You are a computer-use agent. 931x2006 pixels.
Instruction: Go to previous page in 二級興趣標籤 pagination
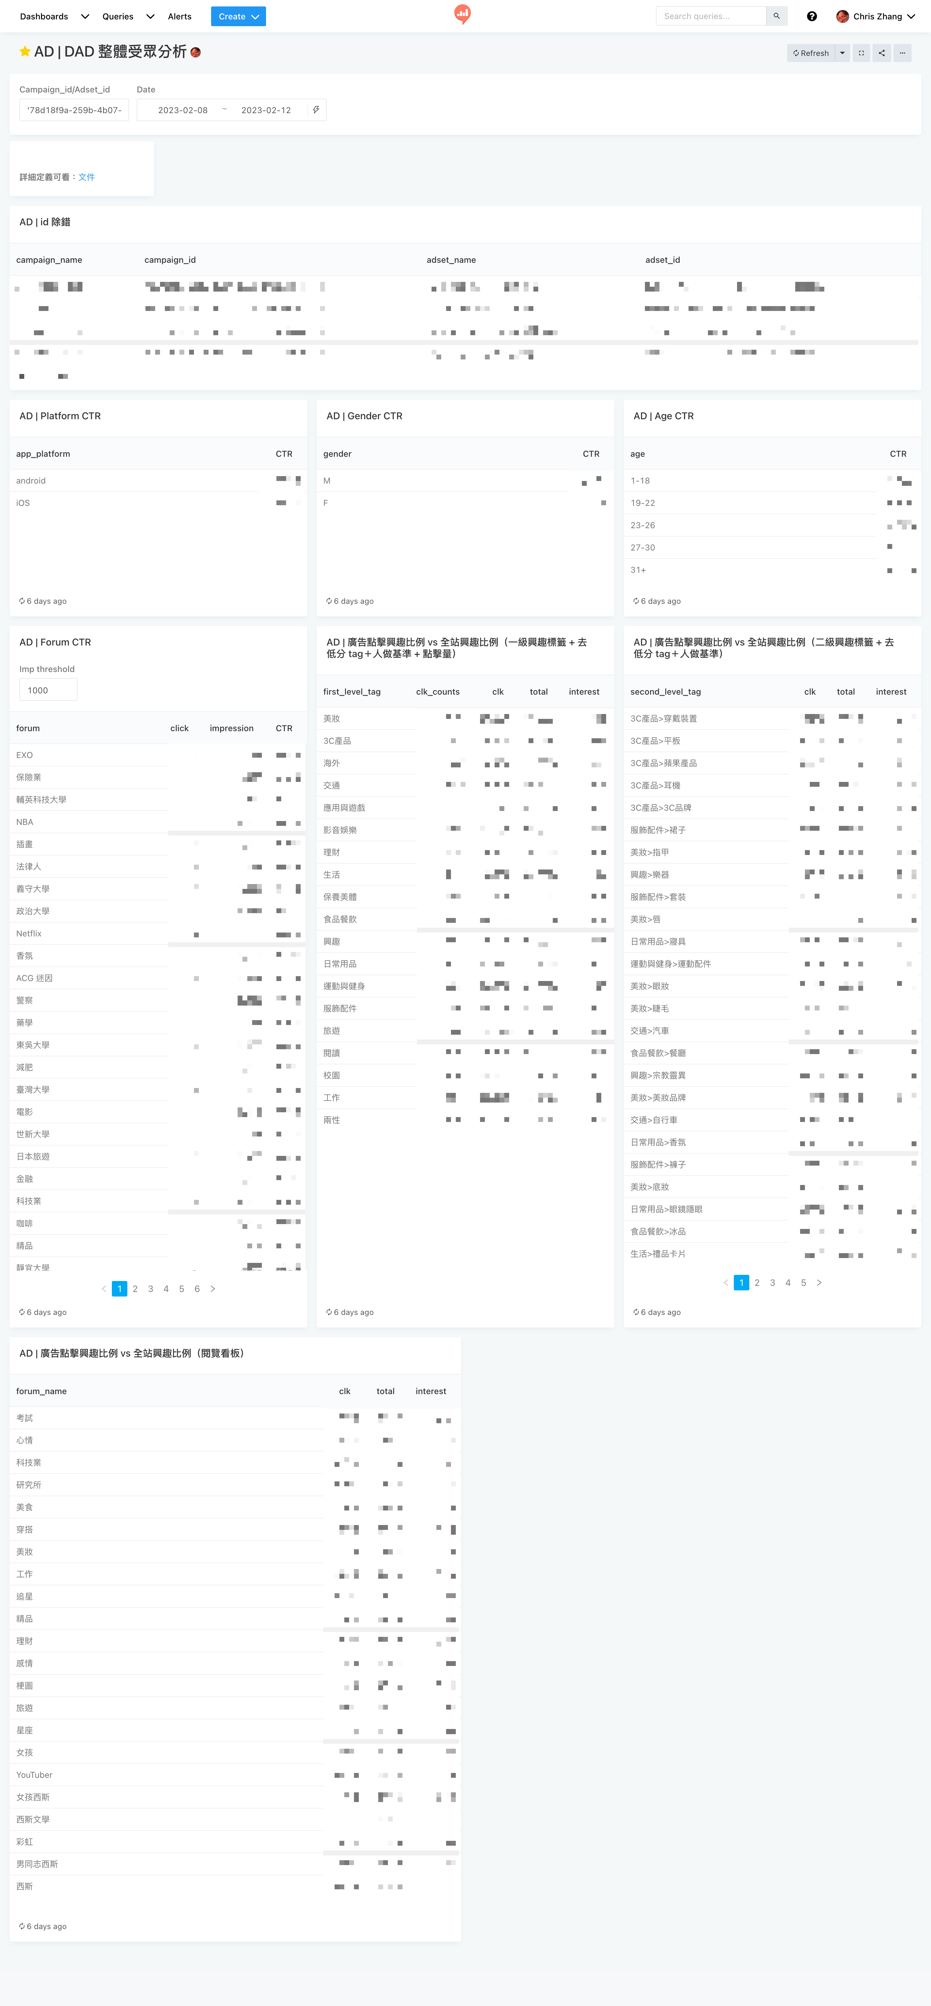(x=725, y=1283)
